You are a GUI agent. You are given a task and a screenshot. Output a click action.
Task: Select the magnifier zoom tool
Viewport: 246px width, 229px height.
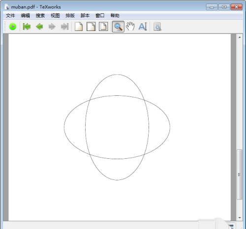coord(118,27)
